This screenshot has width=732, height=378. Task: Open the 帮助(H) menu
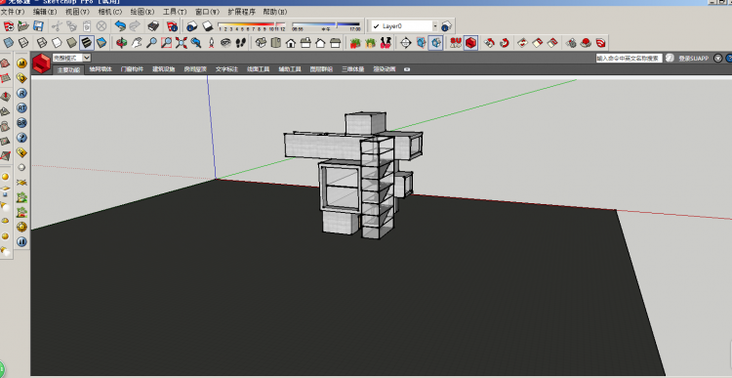click(x=275, y=12)
